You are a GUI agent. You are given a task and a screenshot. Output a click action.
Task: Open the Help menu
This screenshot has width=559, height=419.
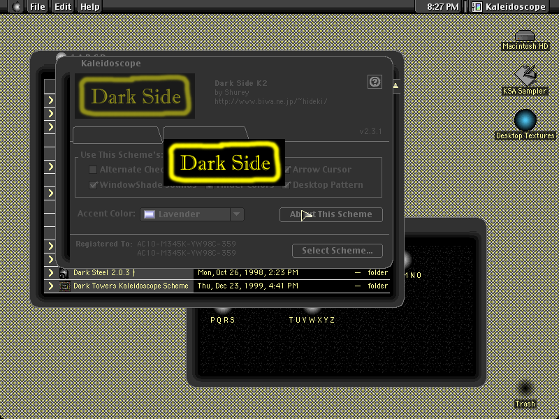(x=90, y=7)
